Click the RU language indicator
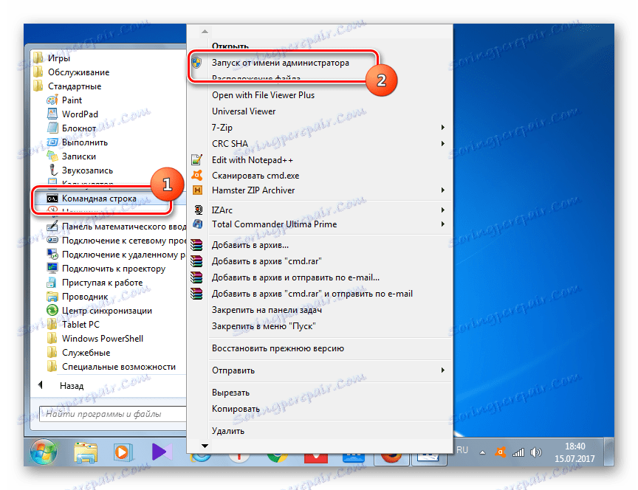Image resolution: width=638 pixels, height=490 pixels. click(462, 450)
